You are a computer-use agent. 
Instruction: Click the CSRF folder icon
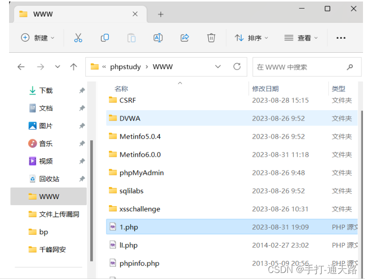113,100
